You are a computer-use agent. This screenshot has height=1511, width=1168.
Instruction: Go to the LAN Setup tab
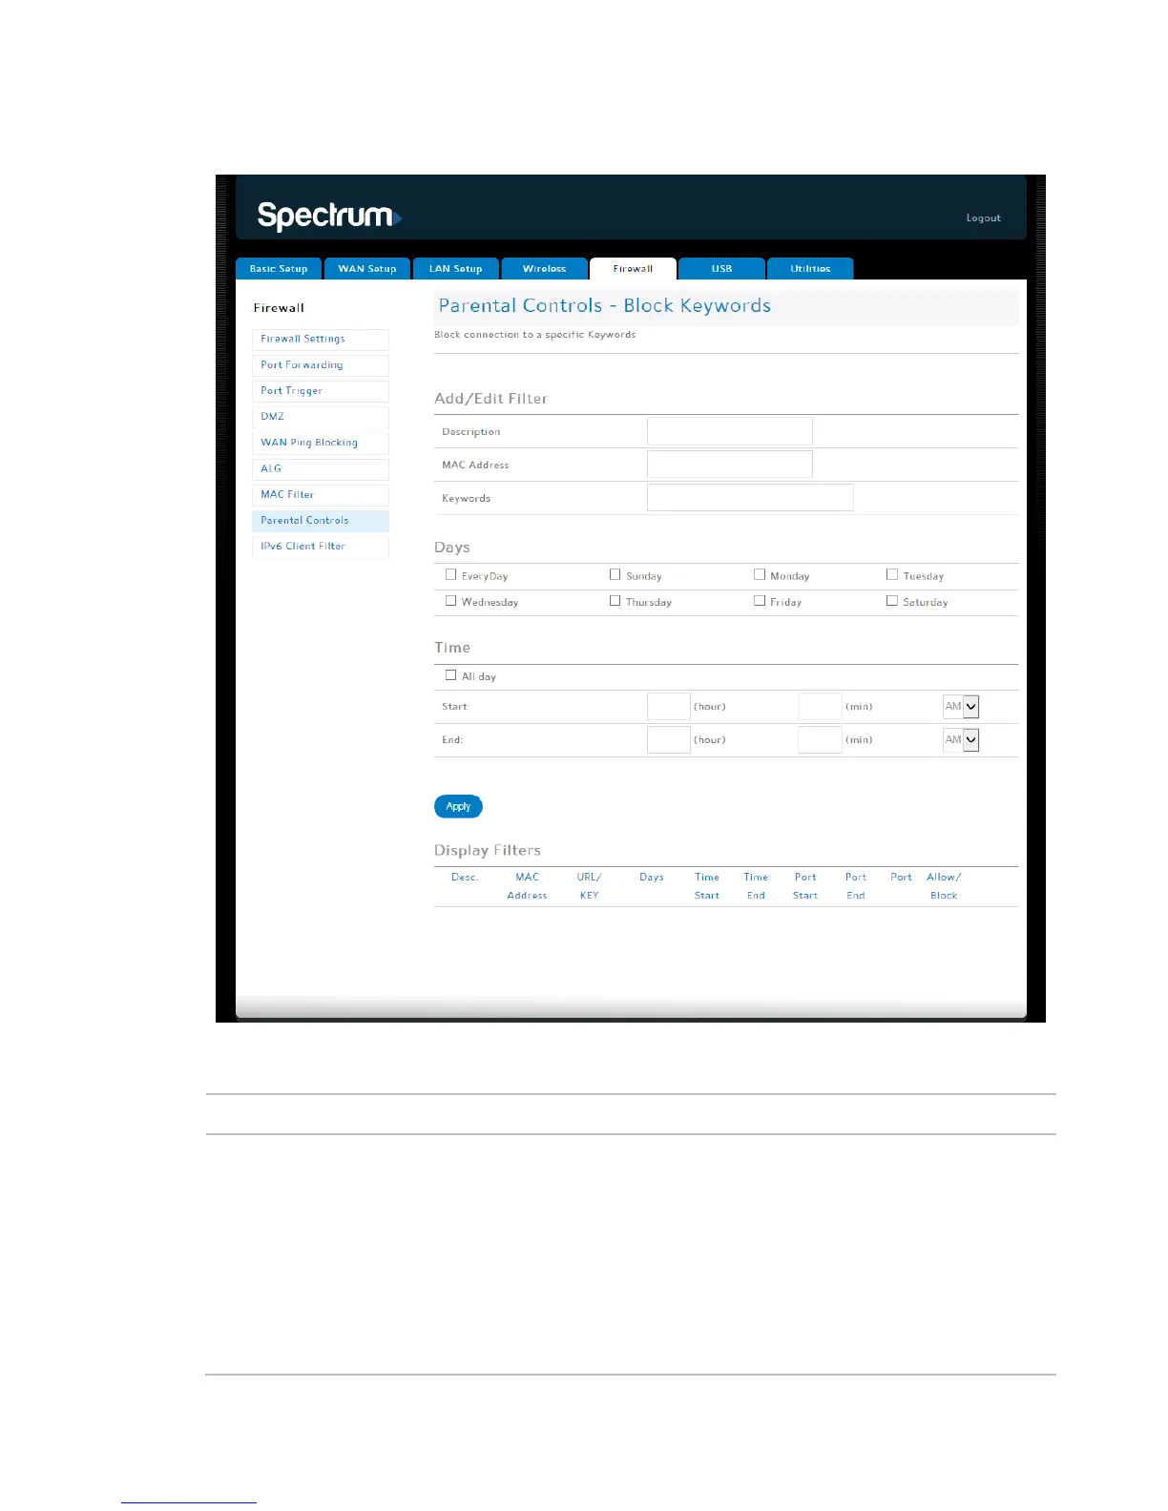[x=455, y=269]
